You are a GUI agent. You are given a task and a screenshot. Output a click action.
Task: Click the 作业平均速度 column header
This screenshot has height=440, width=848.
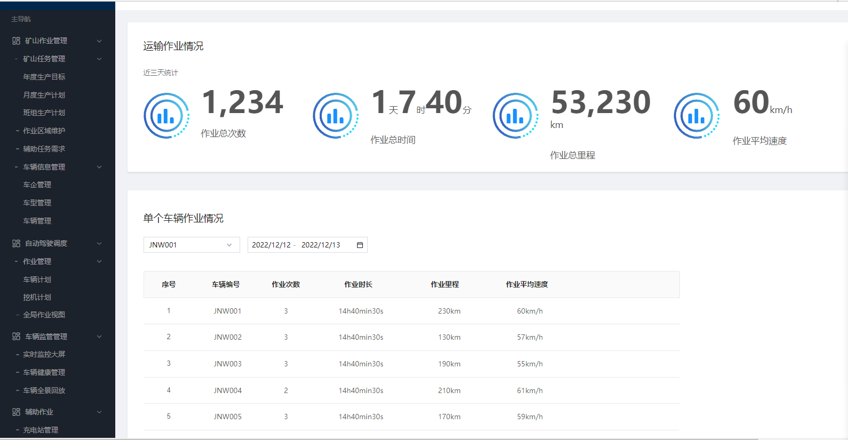tap(527, 284)
